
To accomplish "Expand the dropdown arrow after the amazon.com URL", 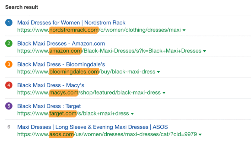I will click(x=205, y=51).
